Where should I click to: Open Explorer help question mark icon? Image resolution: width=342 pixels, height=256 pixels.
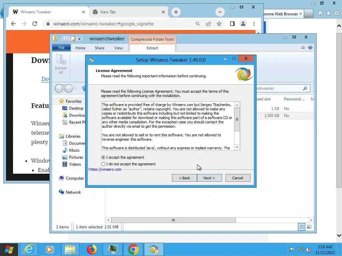coord(310,47)
